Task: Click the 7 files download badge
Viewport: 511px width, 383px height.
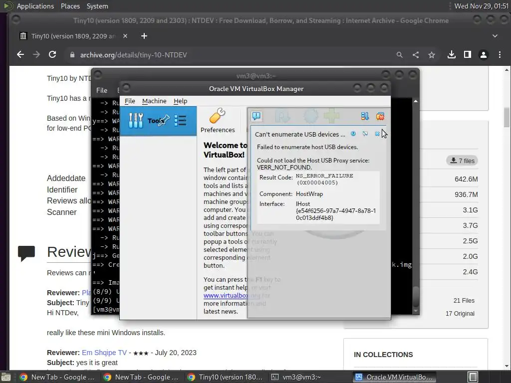Action: click(x=462, y=161)
